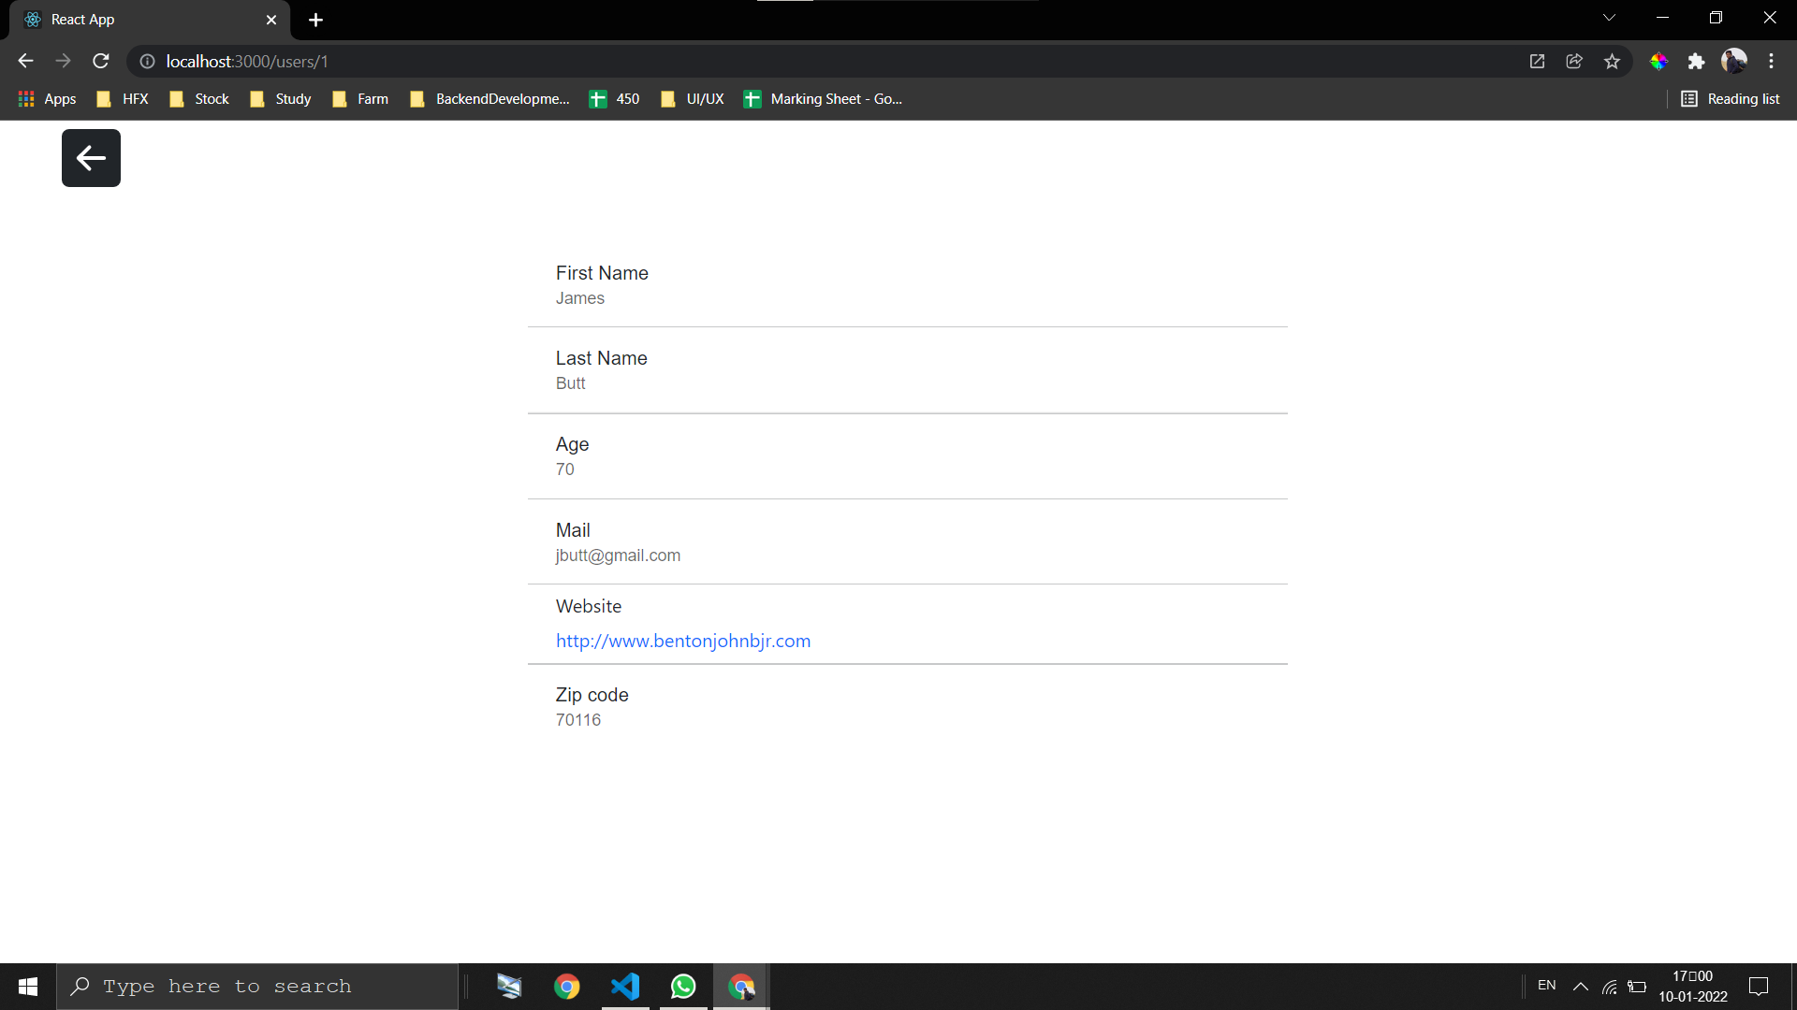Viewport: 1797px width, 1010px height.
Task: Click the Chrome profile avatar
Action: pyautogui.click(x=1736, y=61)
